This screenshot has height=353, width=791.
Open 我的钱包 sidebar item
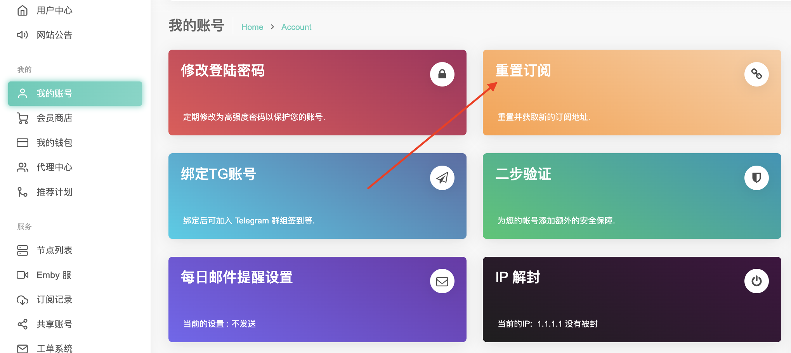[x=54, y=143]
